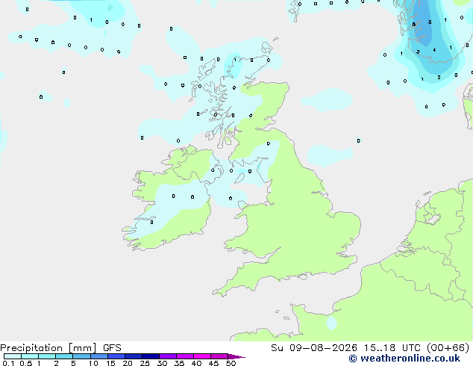Click the 'GFS' model label
473x366 pixels.
tap(112, 348)
